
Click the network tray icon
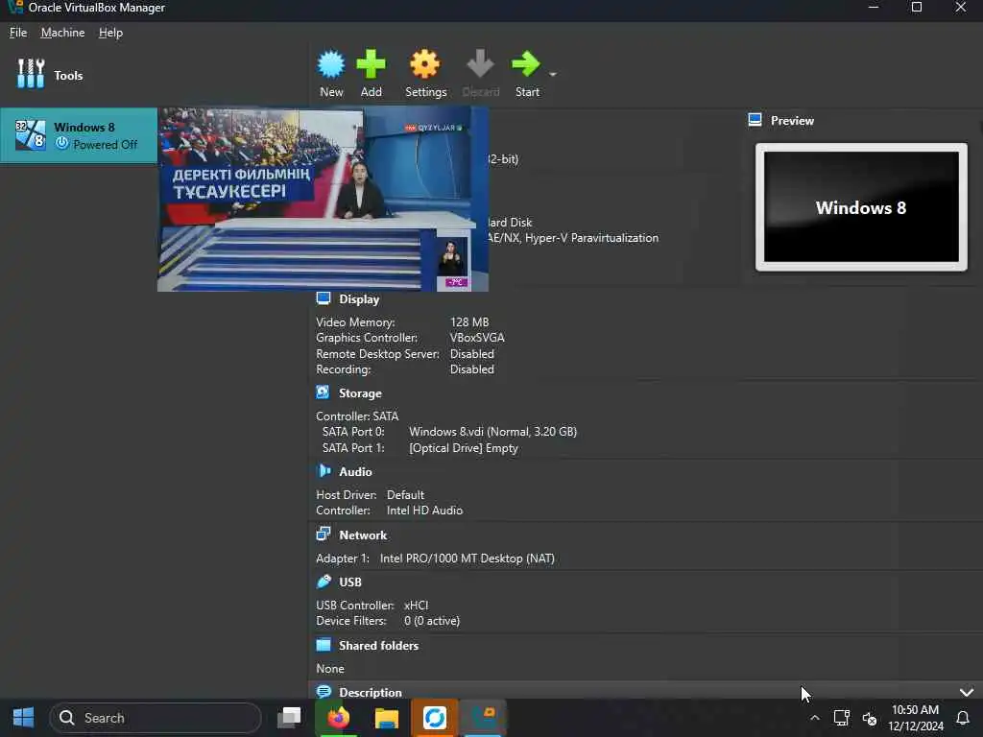[x=841, y=718]
